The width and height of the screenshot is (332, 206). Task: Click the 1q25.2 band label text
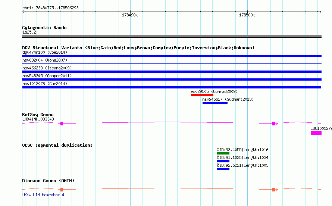(29, 32)
